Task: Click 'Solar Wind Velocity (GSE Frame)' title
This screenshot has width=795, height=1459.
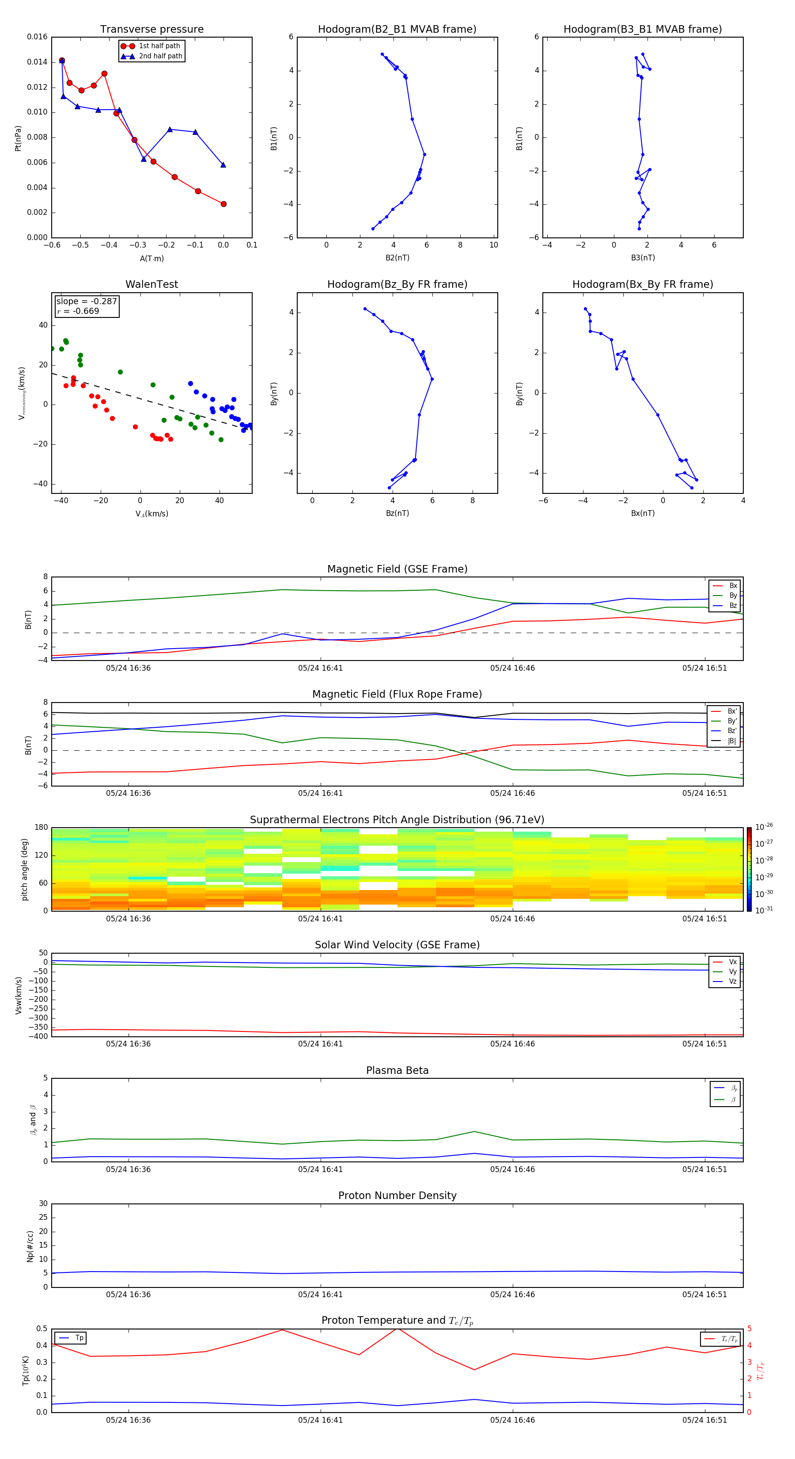Action: (397, 945)
